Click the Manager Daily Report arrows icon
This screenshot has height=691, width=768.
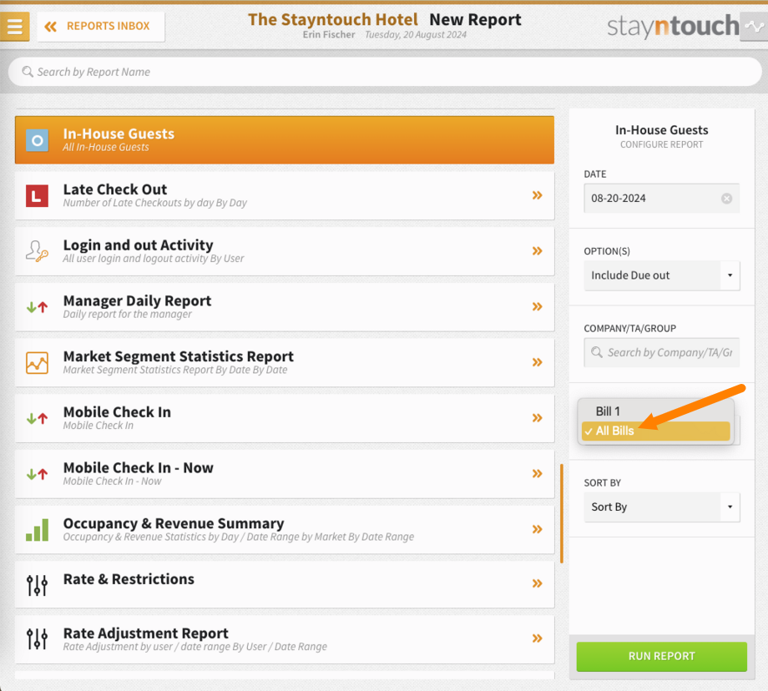(x=38, y=307)
